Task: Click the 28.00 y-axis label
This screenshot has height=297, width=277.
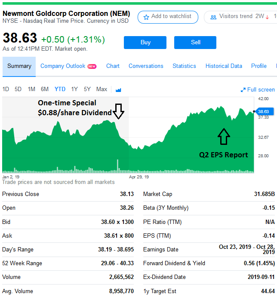Action: click(x=263, y=156)
